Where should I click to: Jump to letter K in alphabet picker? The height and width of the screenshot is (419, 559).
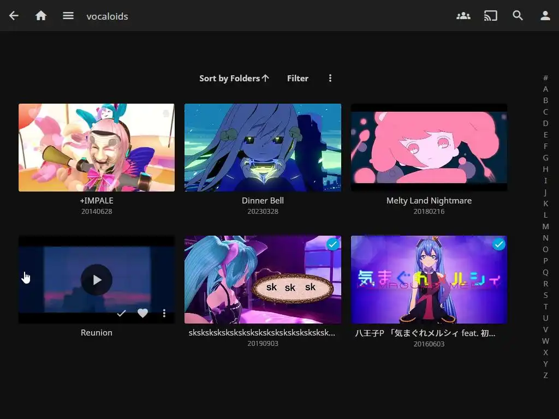[x=545, y=203]
